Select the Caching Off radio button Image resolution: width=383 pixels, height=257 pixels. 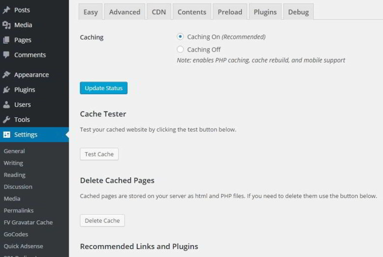(x=180, y=50)
